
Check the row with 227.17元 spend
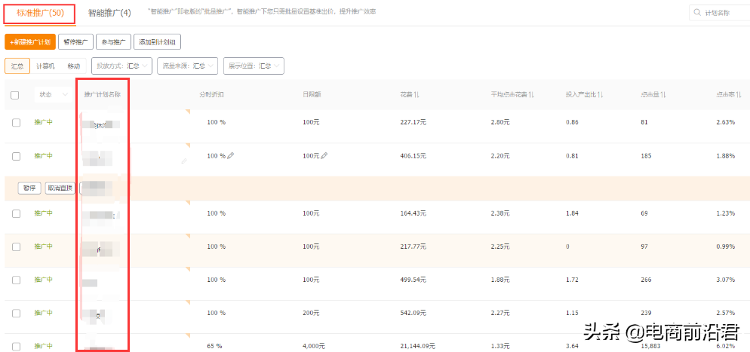pyautogui.click(x=17, y=123)
